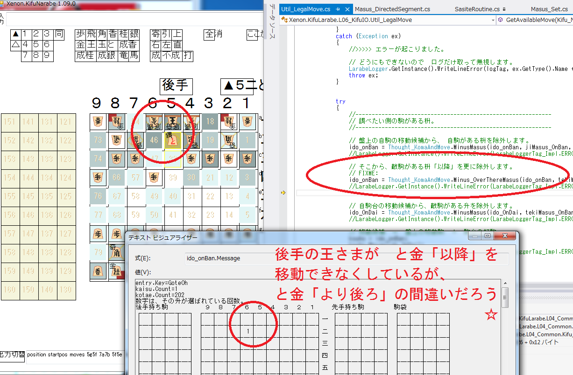Choose the 歩 pawn button in piece palette

(x=80, y=34)
